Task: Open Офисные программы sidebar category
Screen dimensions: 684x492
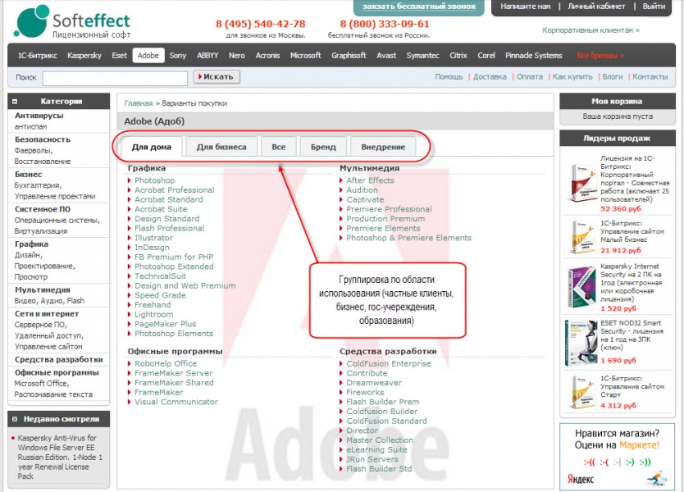Action: click(x=57, y=373)
